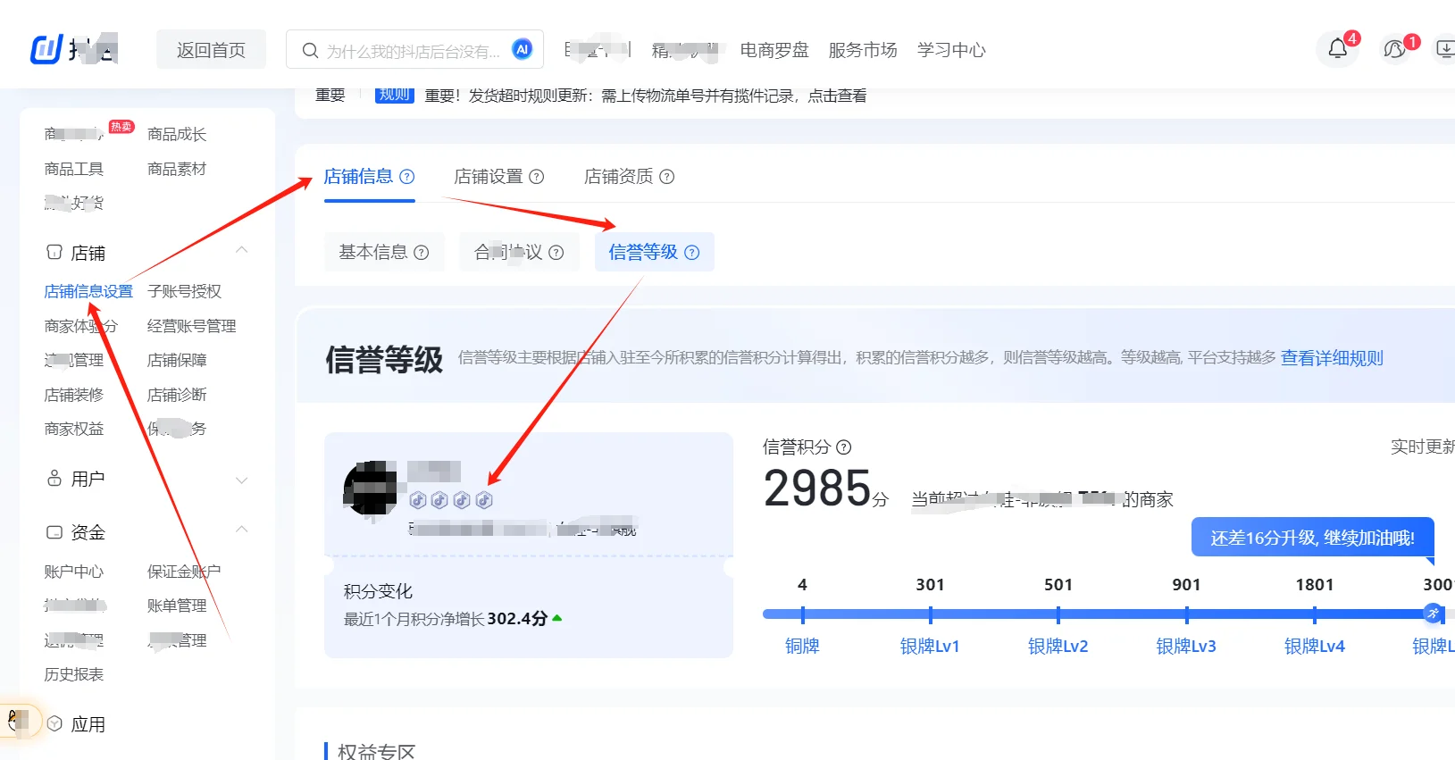Click the 2985 reputation score value
Viewport: 1455px width, 760px height.
[817, 489]
